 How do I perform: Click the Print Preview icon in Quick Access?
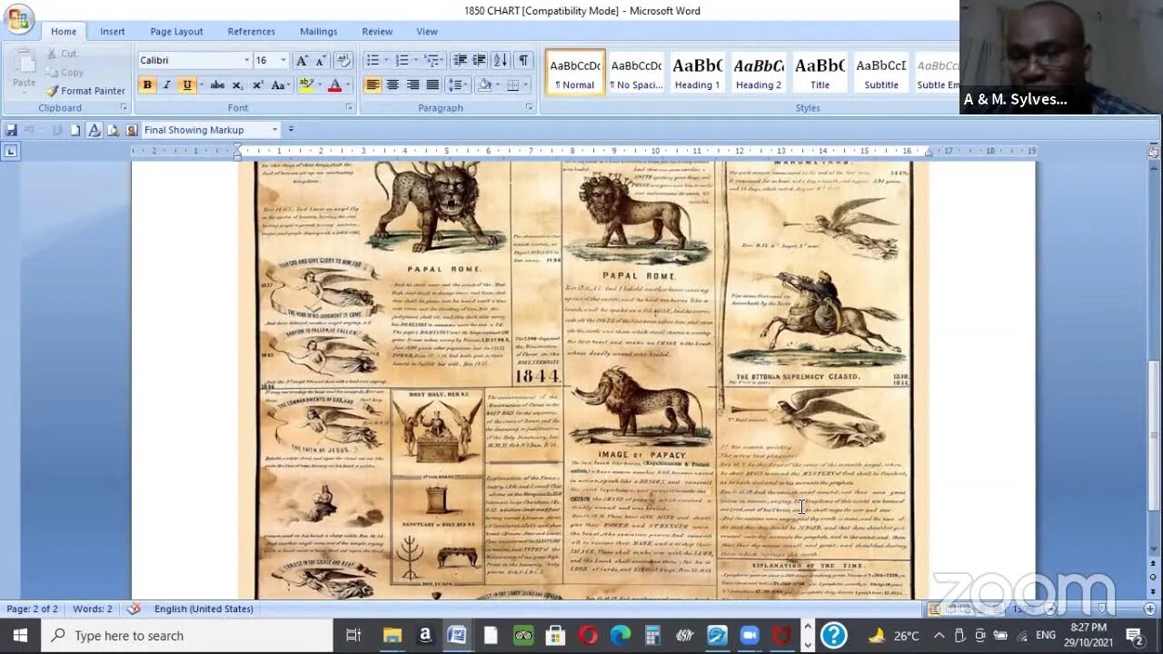(x=113, y=130)
